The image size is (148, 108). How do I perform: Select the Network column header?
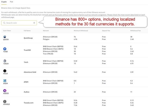pos(46,31)
